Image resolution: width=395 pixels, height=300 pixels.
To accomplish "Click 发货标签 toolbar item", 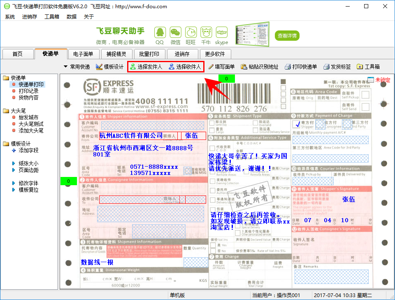I will (x=337, y=67).
